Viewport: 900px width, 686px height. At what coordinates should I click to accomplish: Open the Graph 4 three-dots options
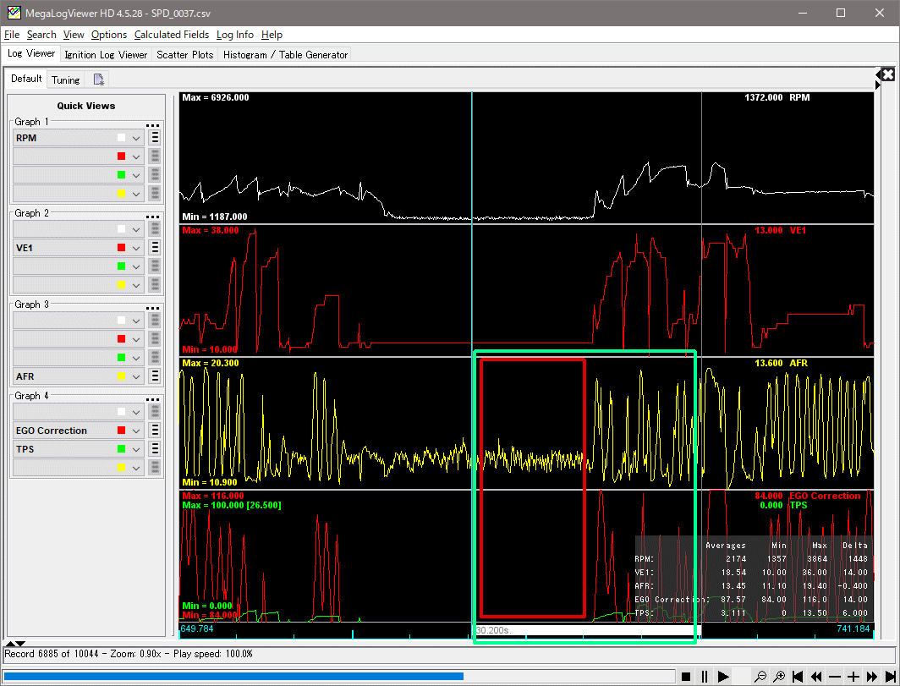point(153,398)
